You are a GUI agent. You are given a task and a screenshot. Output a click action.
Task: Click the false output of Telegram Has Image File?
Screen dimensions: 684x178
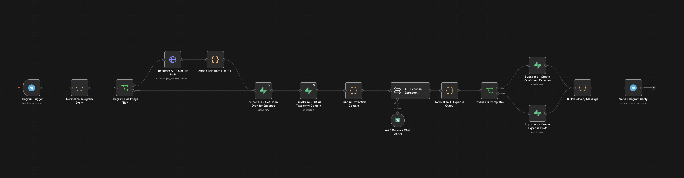click(x=133, y=91)
